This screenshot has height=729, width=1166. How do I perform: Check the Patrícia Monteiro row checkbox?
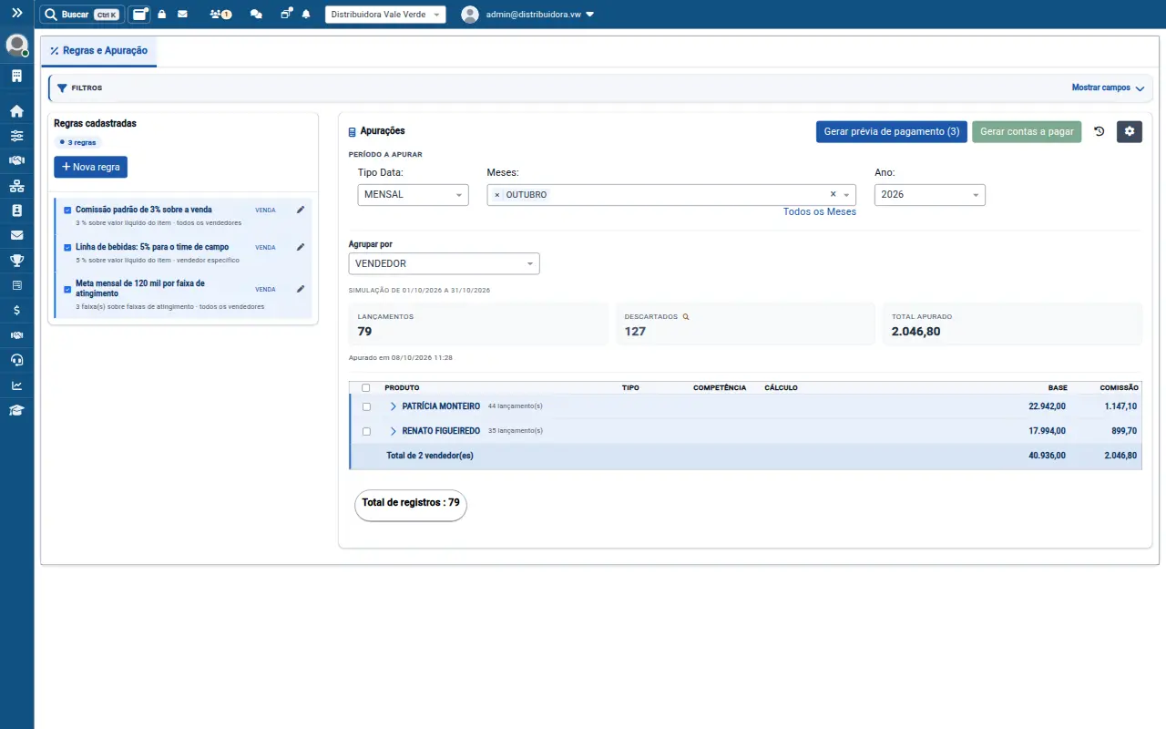[x=366, y=406]
